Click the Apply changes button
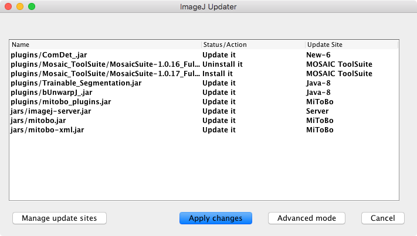The width and height of the screenshot is (417, 236). (x=215, y=218)
